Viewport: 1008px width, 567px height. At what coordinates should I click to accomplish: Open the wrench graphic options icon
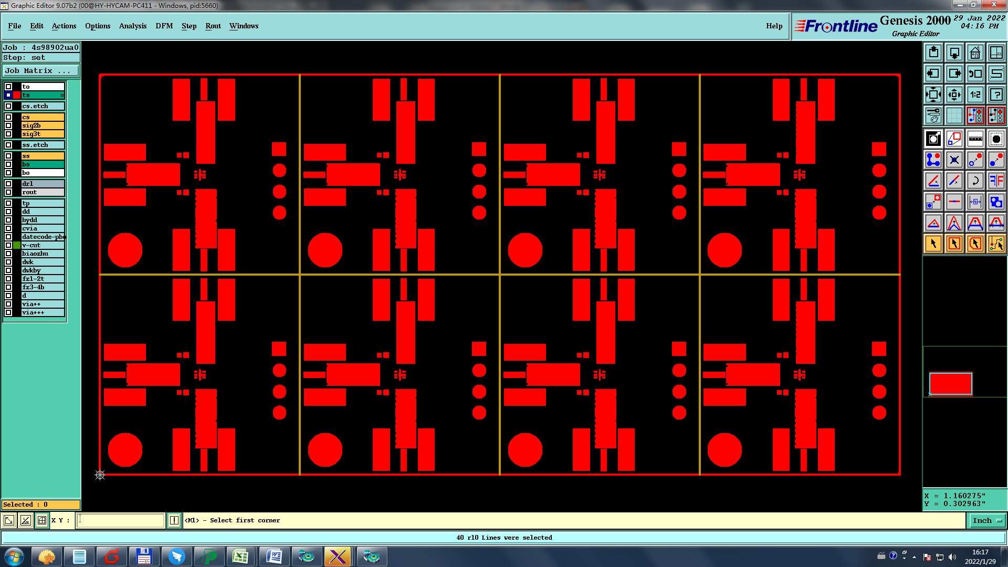[933, 115]
